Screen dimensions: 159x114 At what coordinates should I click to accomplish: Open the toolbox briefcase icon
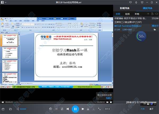coord(3,109)
